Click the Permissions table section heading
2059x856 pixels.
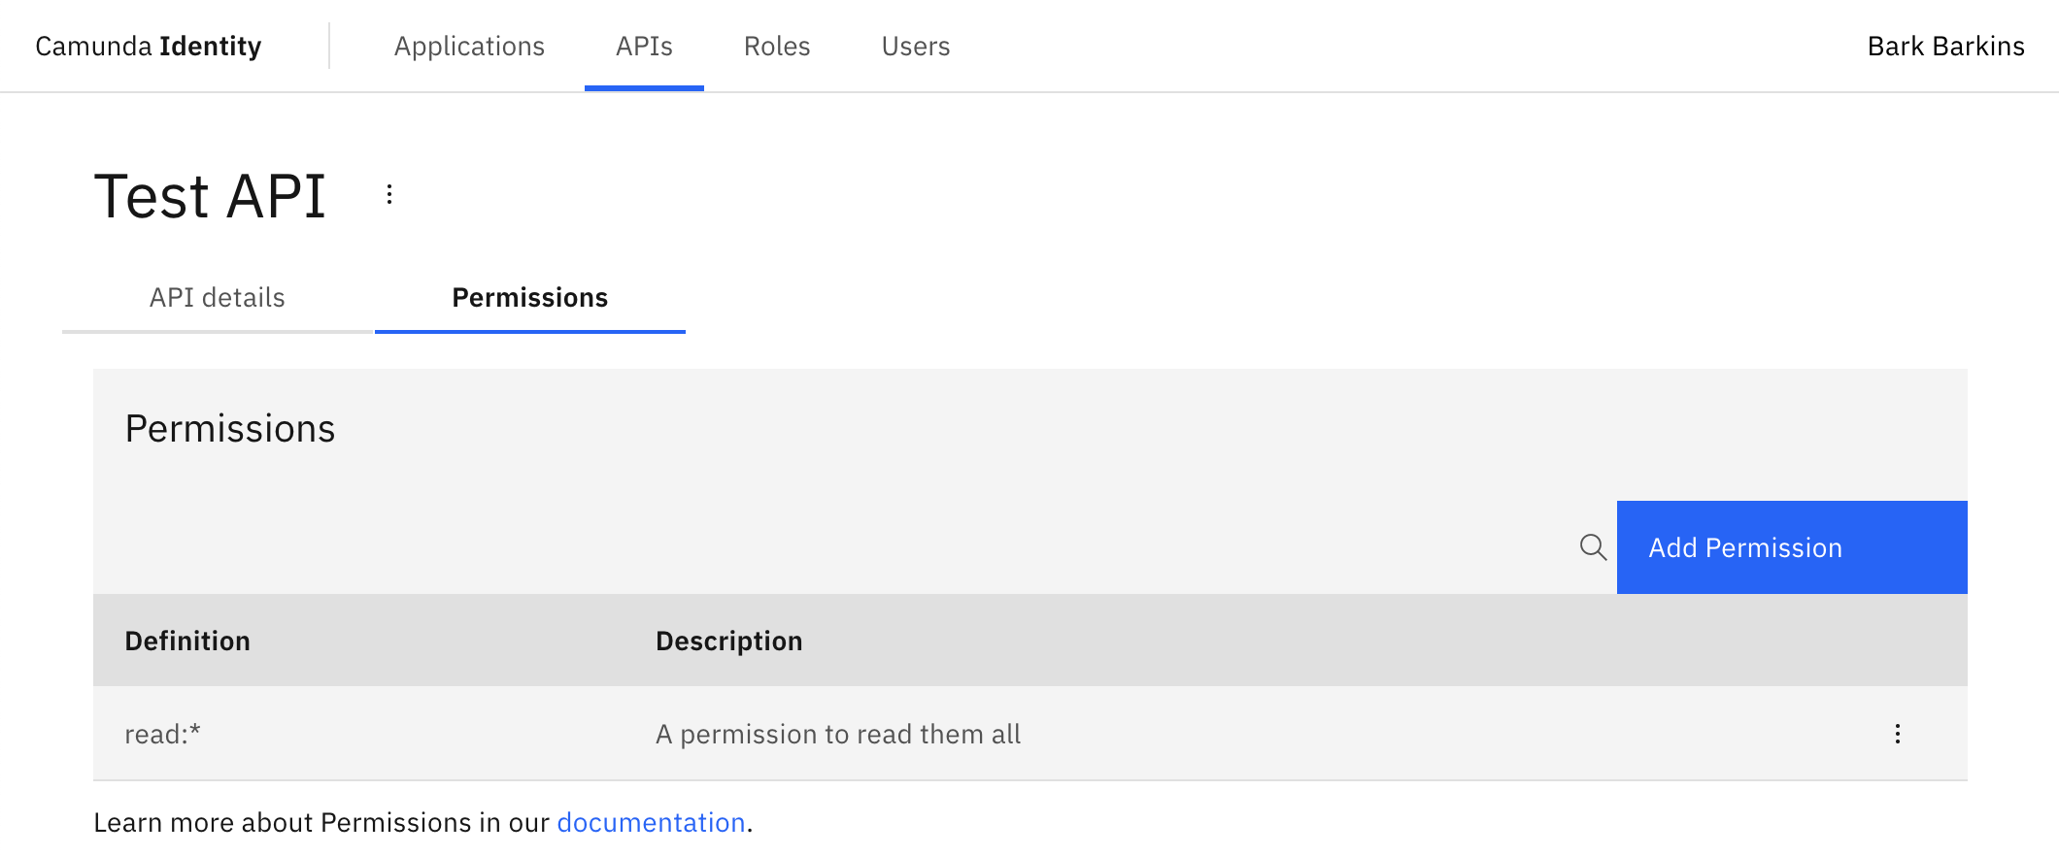point(230,428)
